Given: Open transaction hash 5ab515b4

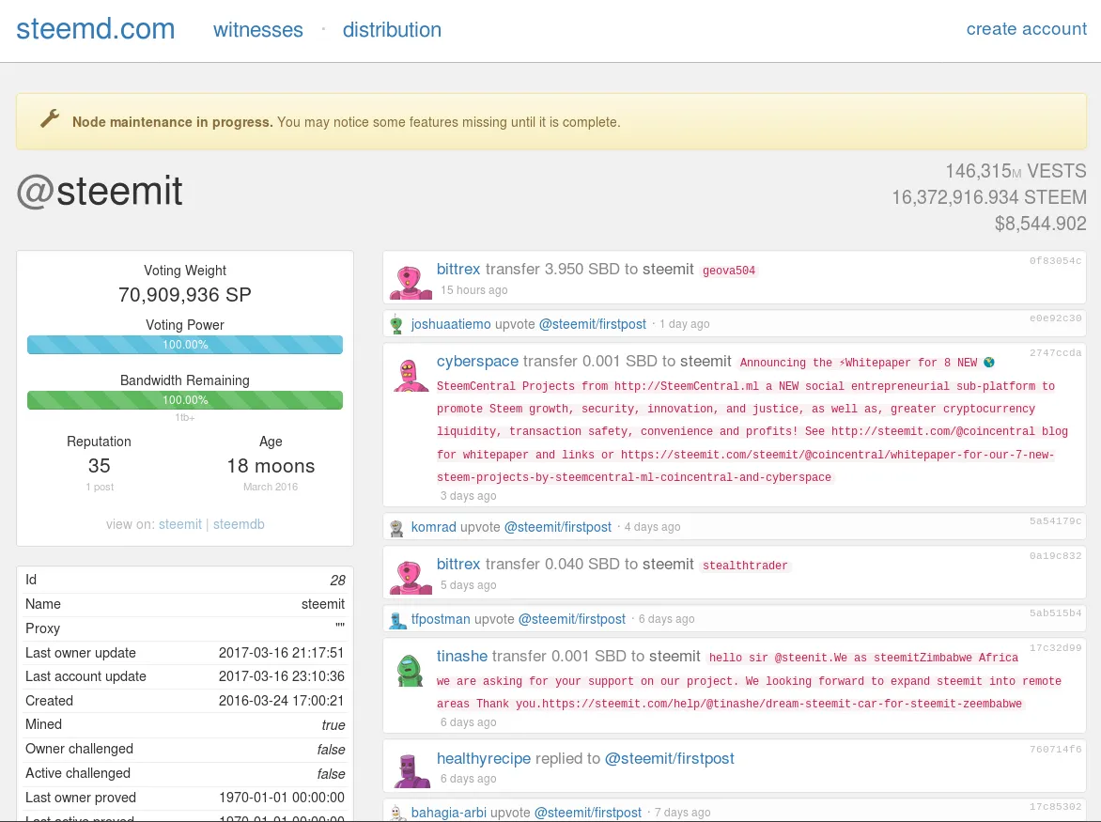Looking at the screenshot, I should point(1055,613).
